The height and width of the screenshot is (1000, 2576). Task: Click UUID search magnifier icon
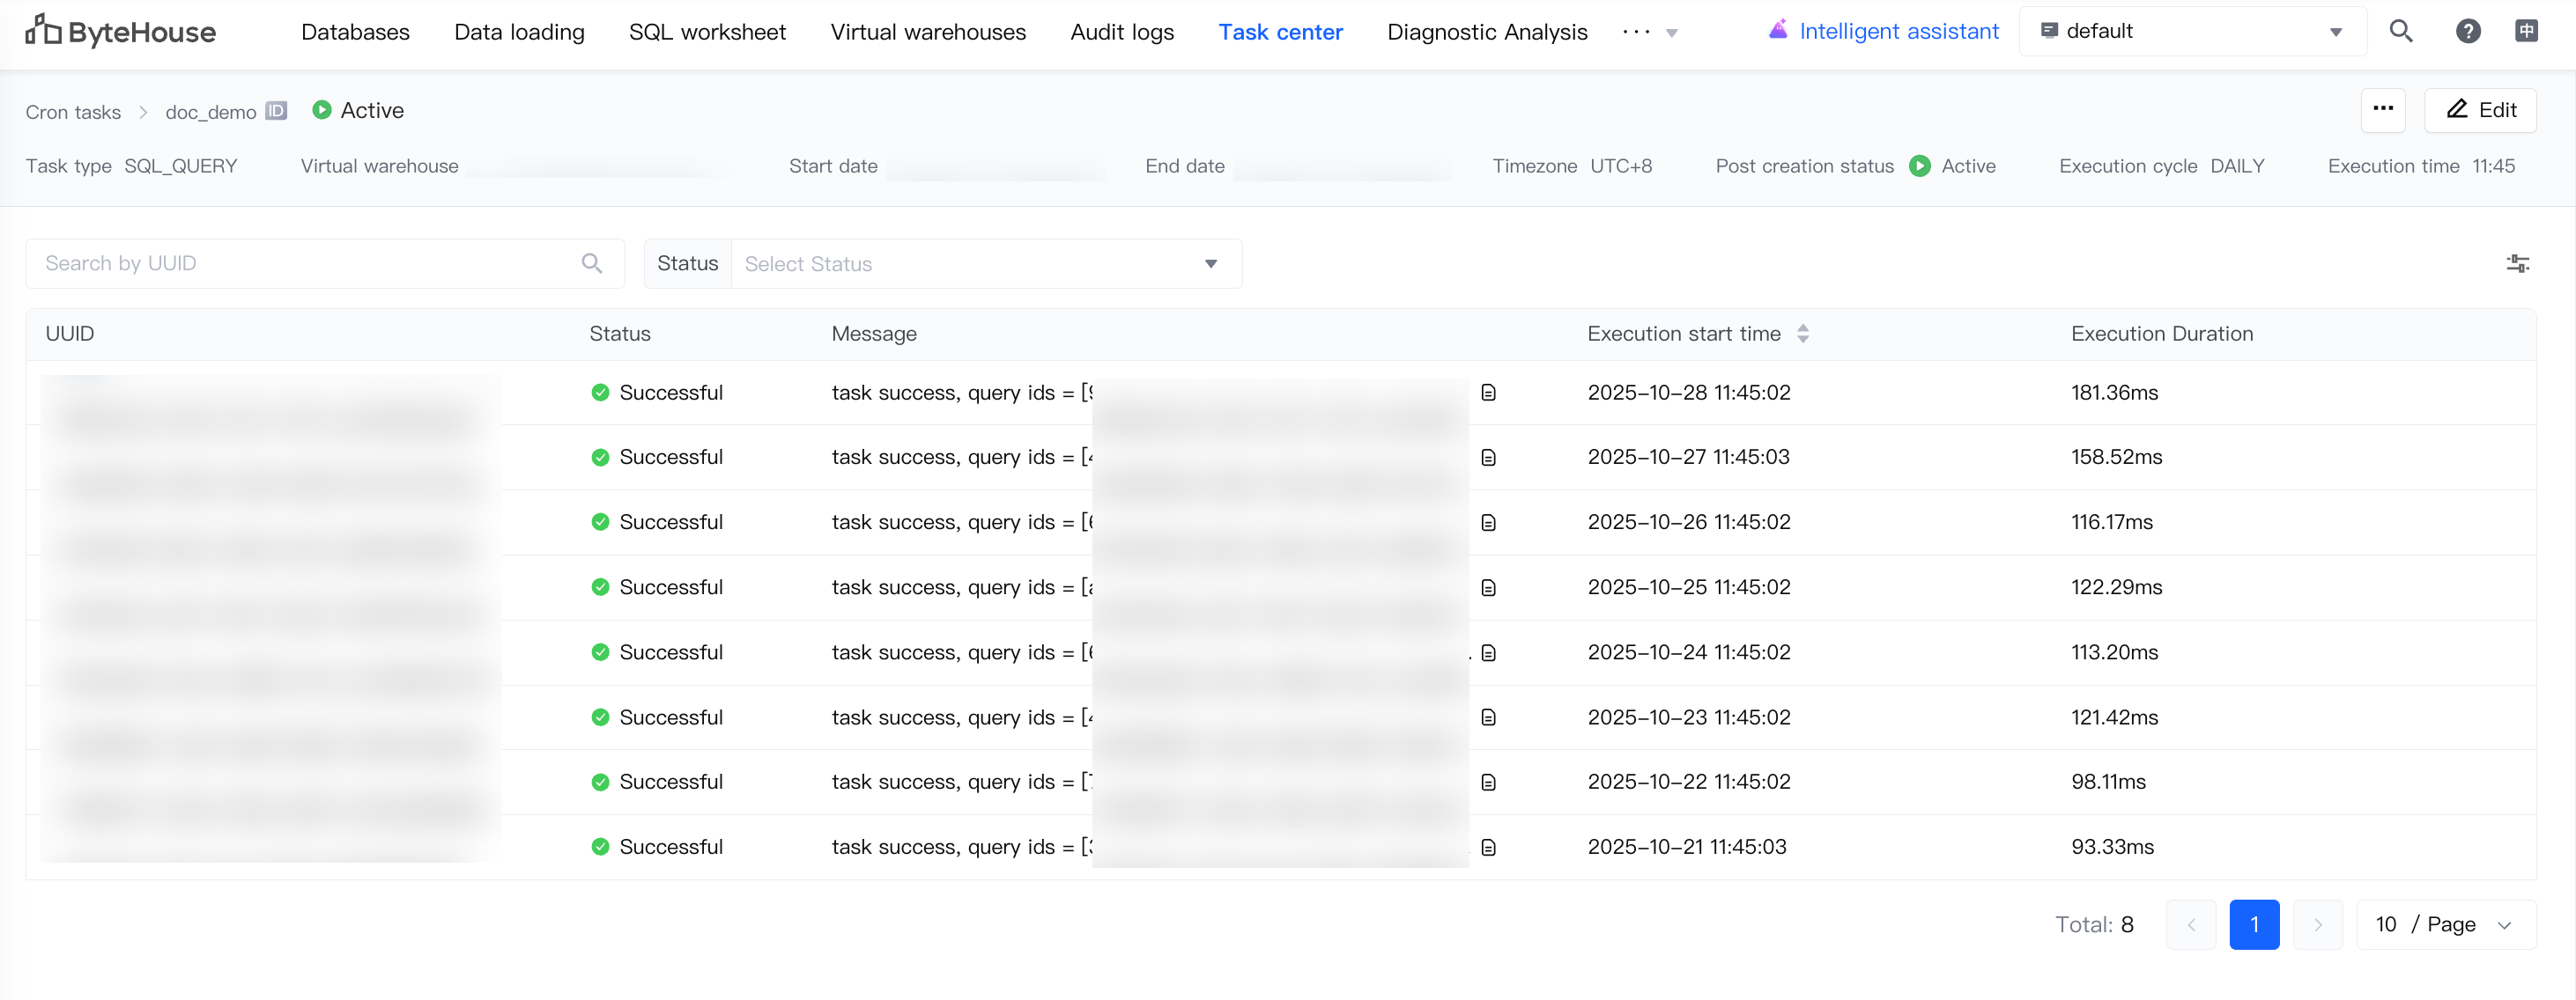click(x=592, y=264)
